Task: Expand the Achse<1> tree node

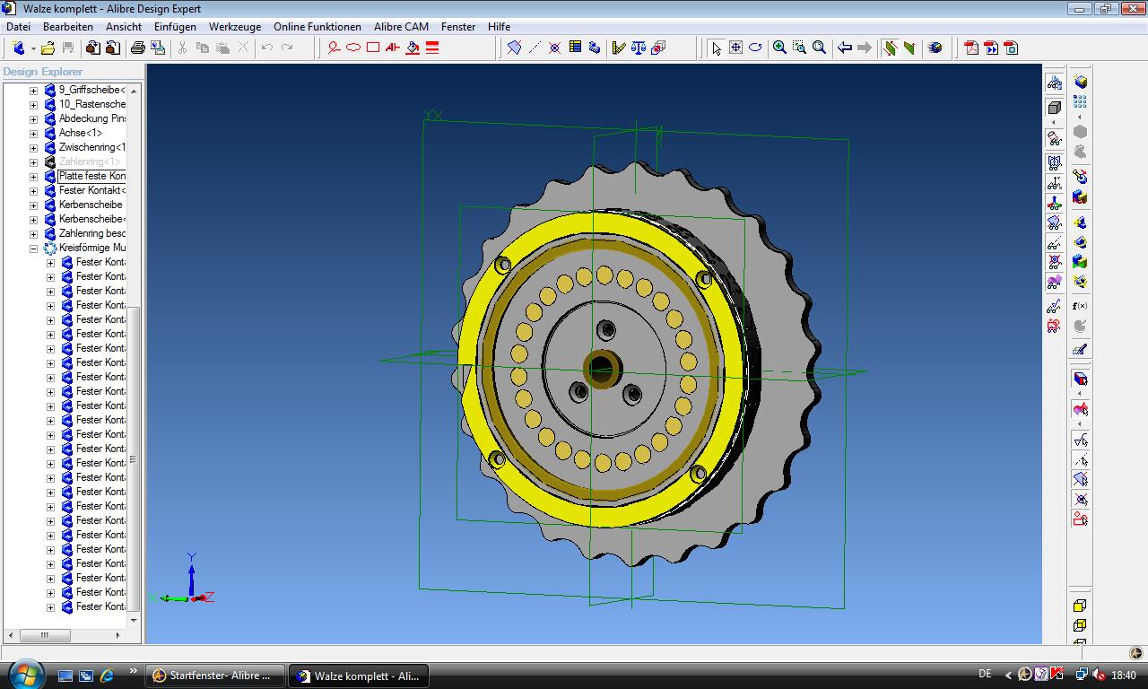Action: point(34,134)
